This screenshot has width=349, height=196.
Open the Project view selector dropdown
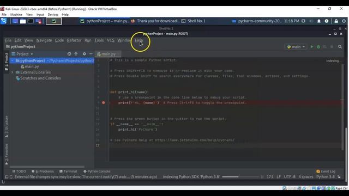pos(22,54)
